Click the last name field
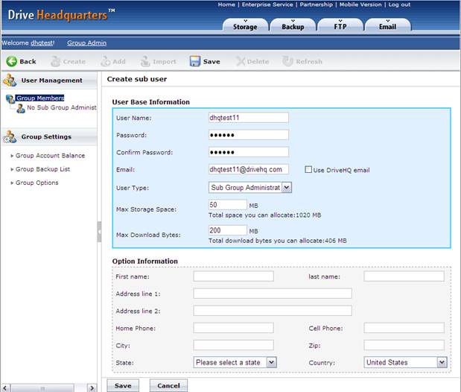This screenshot has width=461, height=392. pos(404,276)
